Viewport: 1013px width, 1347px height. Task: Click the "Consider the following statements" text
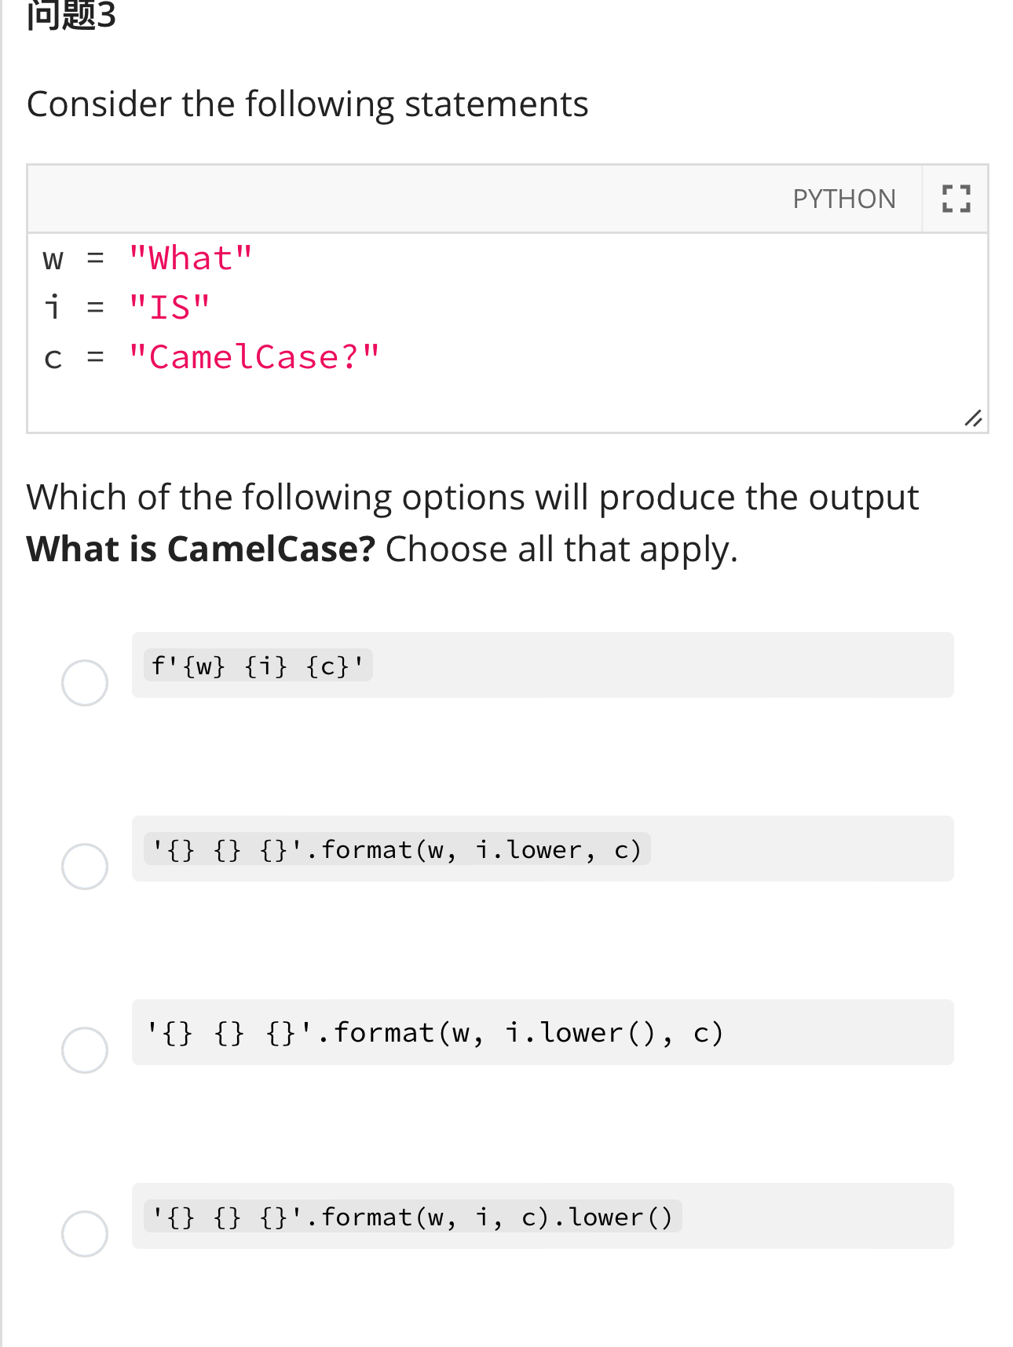coord(307,104)
